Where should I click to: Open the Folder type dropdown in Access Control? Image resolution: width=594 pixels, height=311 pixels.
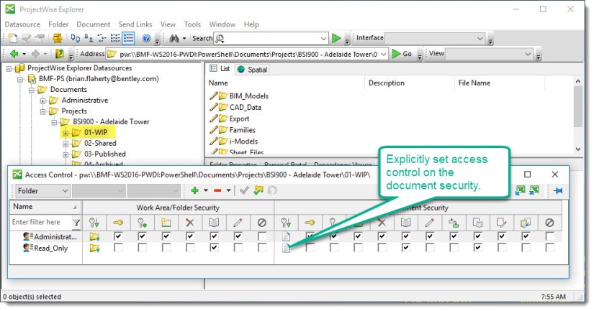40,190
